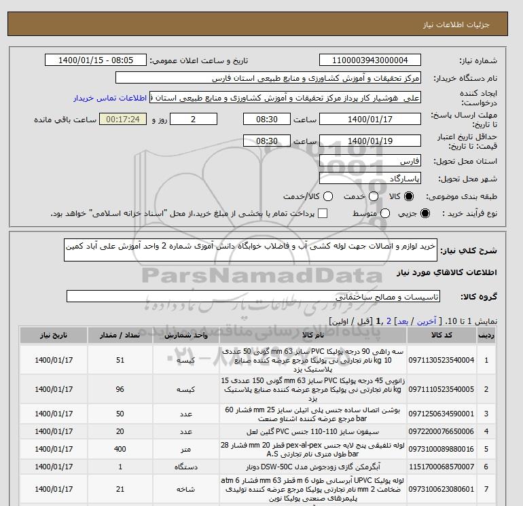Open page 2 of the items list
Viewport: 523px width, 506px height.
click(389, 321)
